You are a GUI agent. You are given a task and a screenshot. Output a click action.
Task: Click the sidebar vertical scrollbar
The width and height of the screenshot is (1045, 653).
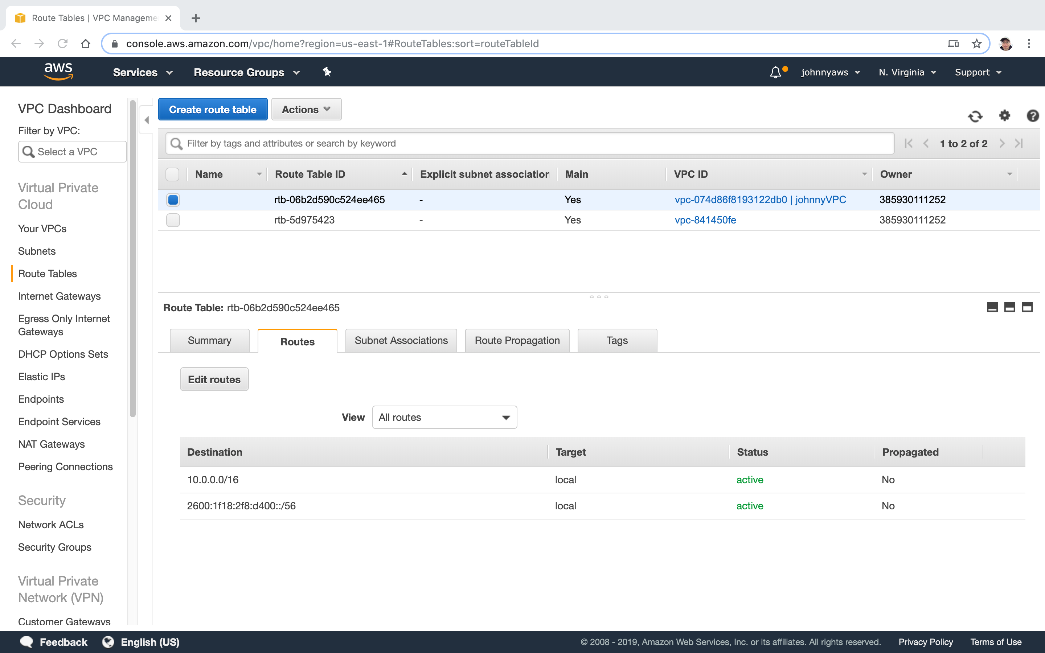132,258
